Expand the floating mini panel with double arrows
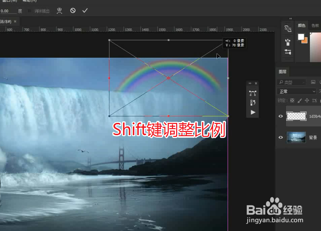321x231 pixels. [250, 84]
